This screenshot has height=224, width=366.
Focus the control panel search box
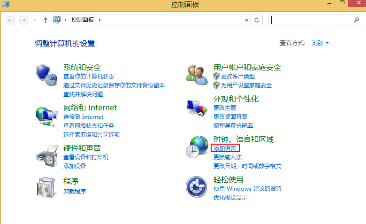pos(316,20)
